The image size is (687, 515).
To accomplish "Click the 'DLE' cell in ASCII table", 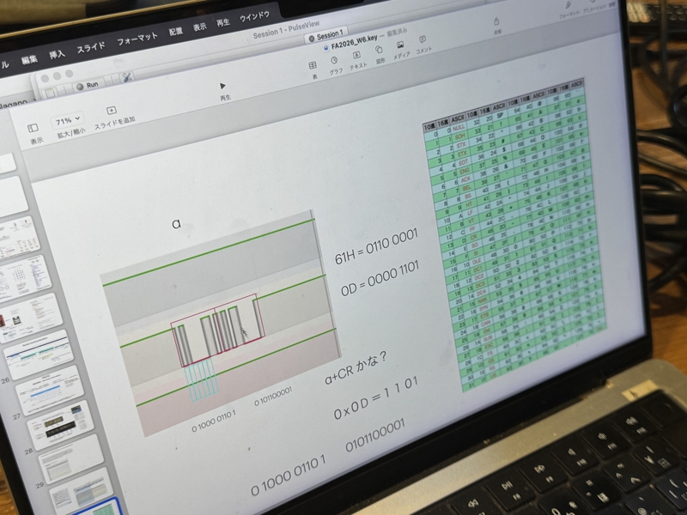I will (x=477, y=262).
